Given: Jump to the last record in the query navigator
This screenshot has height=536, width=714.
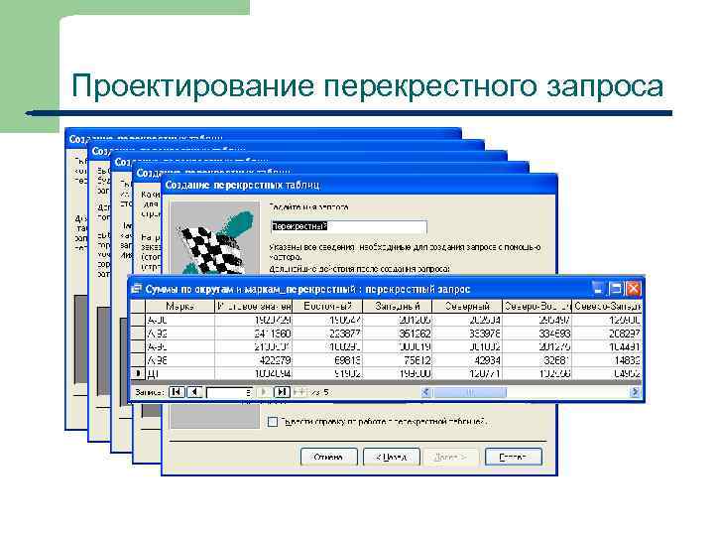Looking at the screenshot, I should pos(282,392).
